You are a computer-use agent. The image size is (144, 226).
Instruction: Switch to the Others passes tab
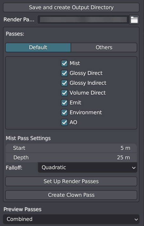[104, 47]
